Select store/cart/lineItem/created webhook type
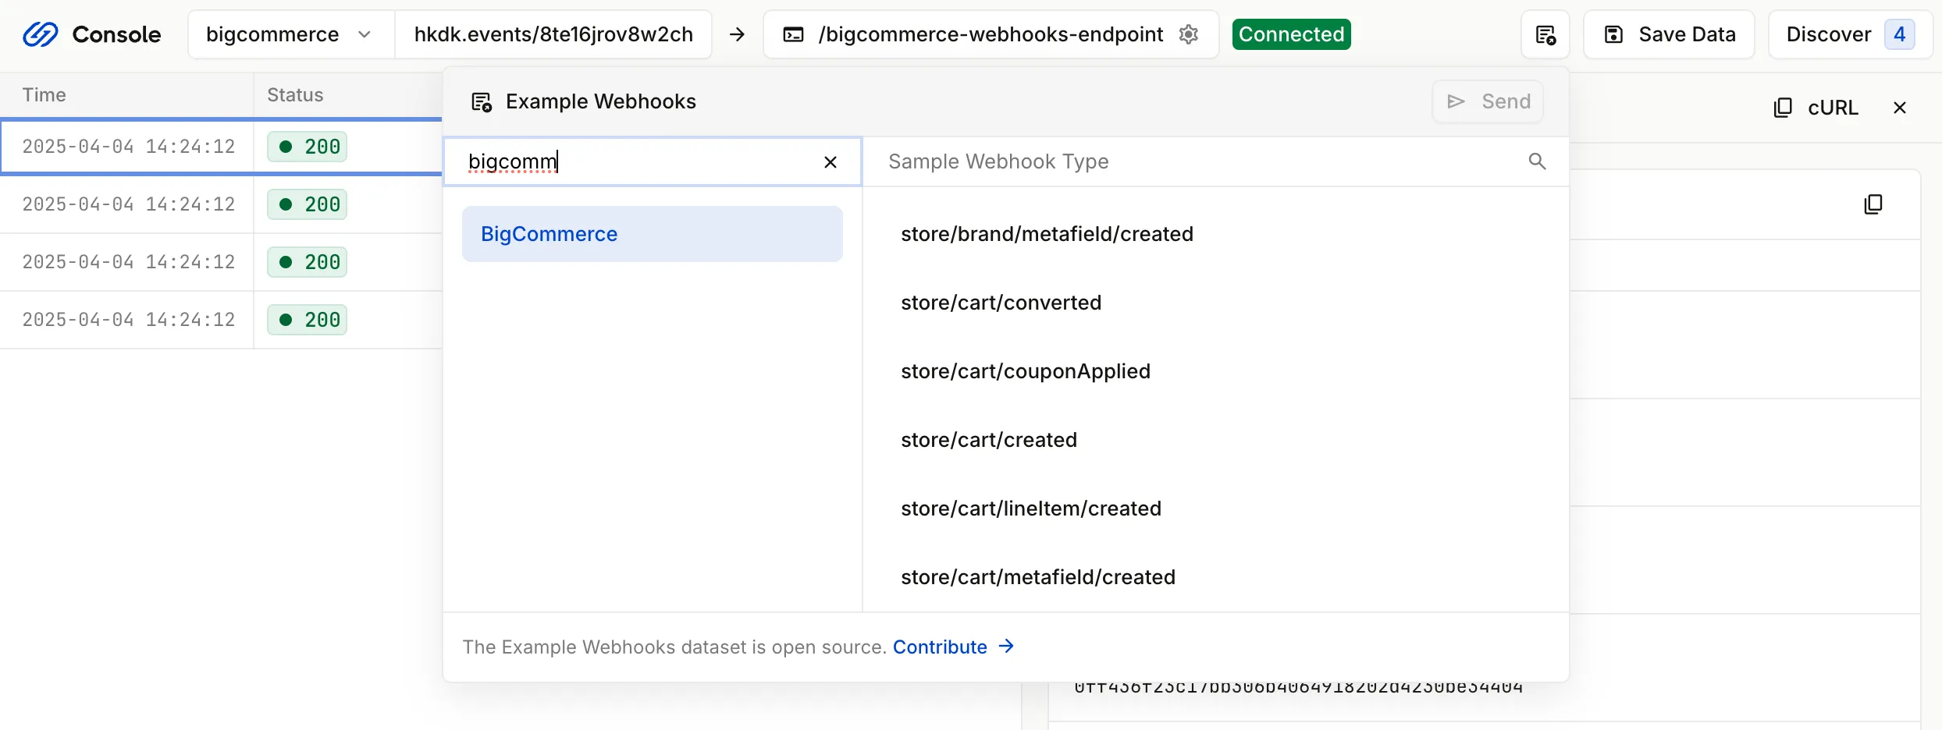This screenshot has width=1942, height=730. point(1030,509)
